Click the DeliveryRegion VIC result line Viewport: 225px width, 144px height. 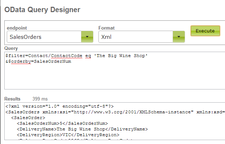click(x=68, y=135)
